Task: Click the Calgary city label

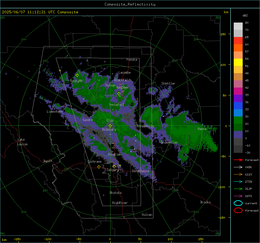Action: [x=113, y=170]
